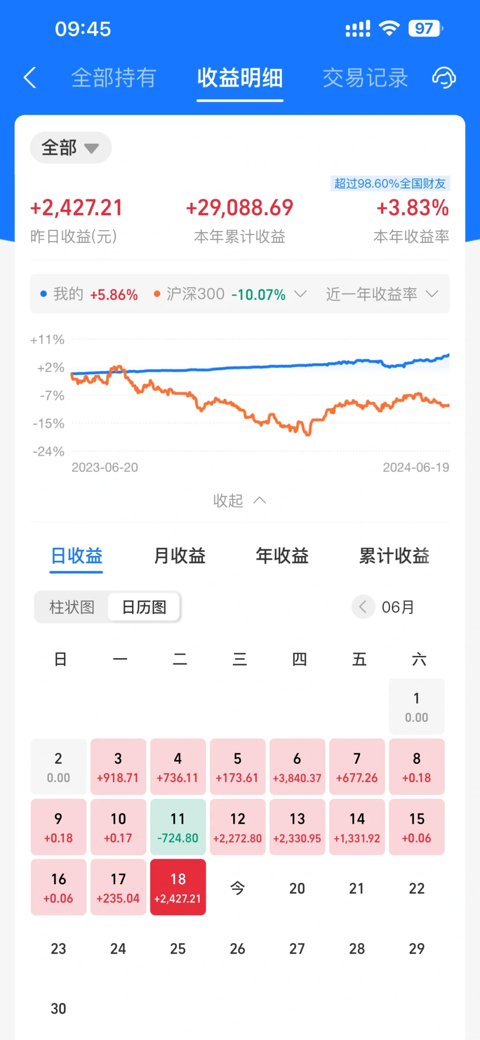The image size is (480, 1040).
Task: Select the 日收益 daily earnings option
Action: coord(76,556)
